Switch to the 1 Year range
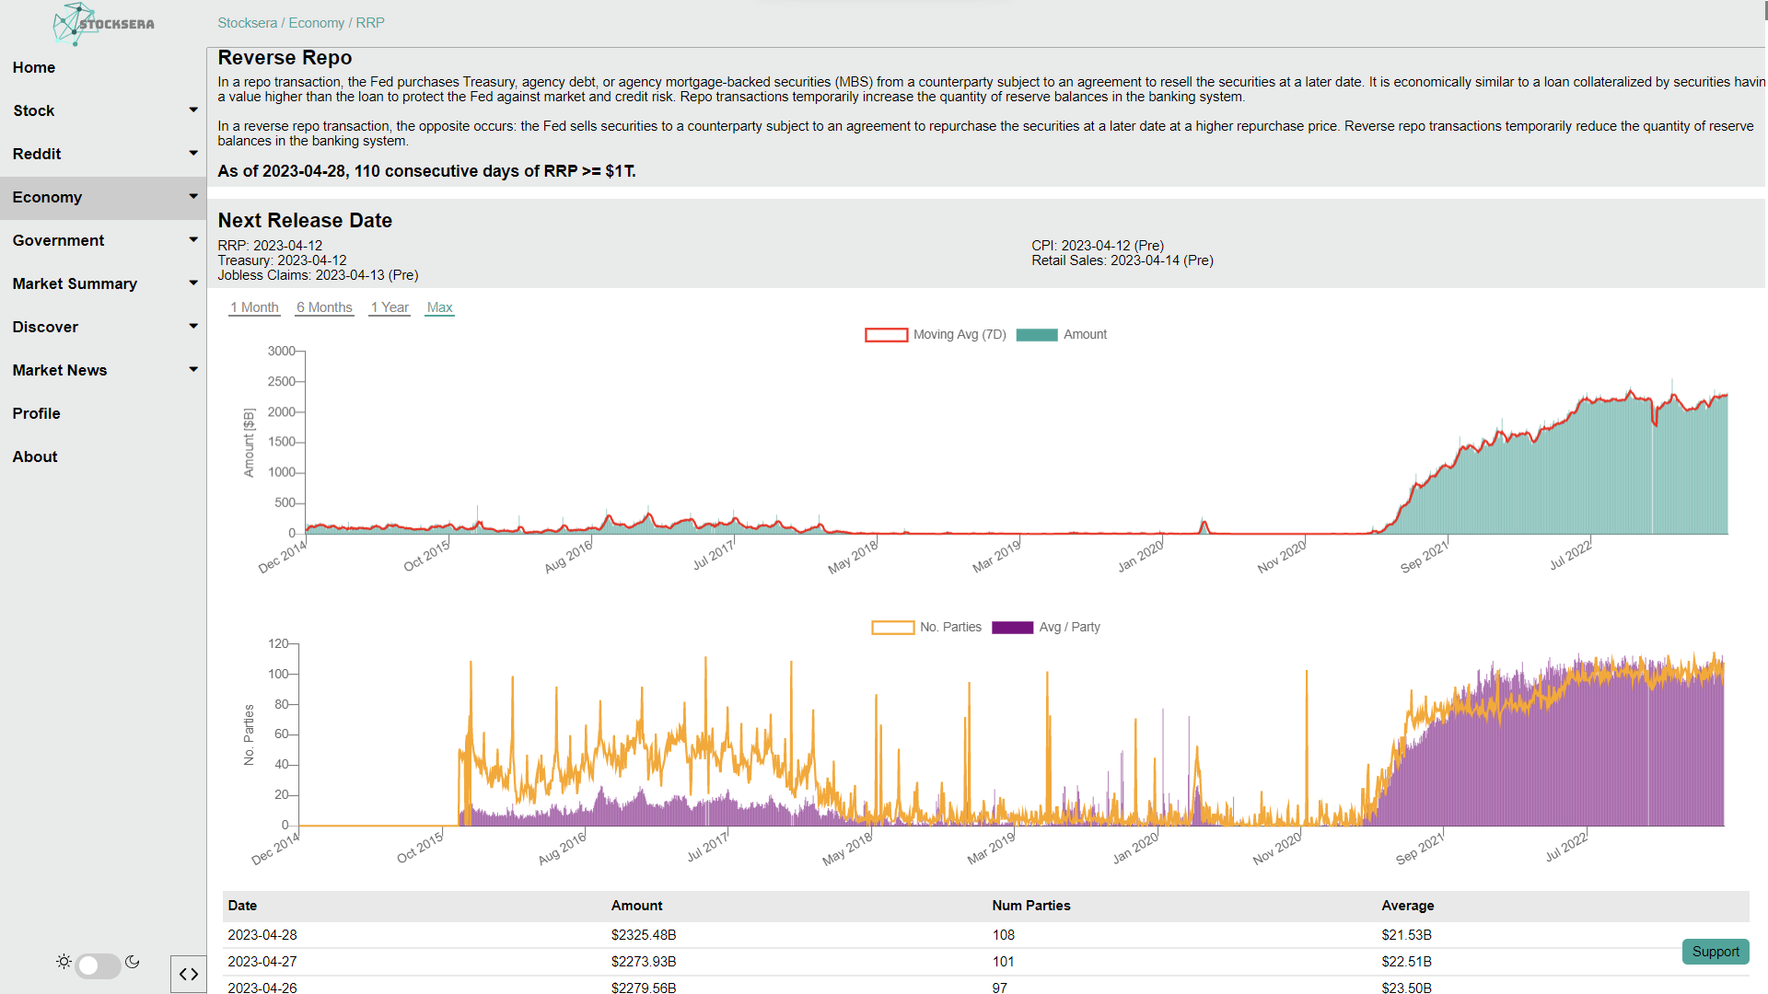Screen dimensions: 1768x994 [x=390, y=307]
